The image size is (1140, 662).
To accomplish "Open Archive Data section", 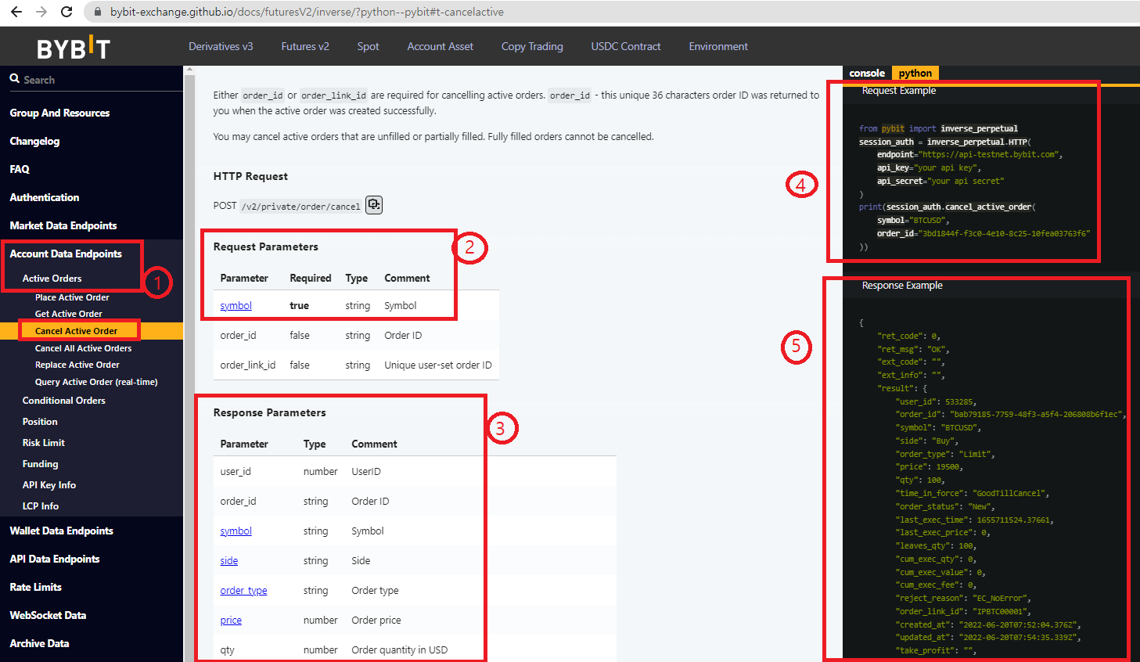I will 39,643.
